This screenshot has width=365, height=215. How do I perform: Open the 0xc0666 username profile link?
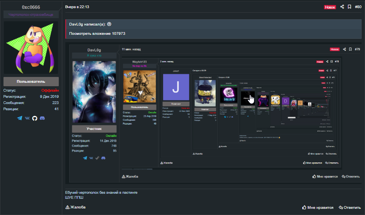31,7
